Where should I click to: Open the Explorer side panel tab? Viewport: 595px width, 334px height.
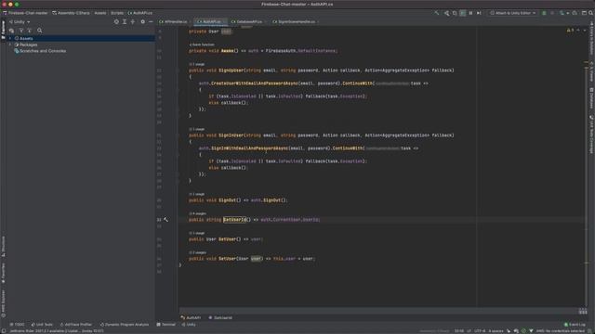pos(4,31)
